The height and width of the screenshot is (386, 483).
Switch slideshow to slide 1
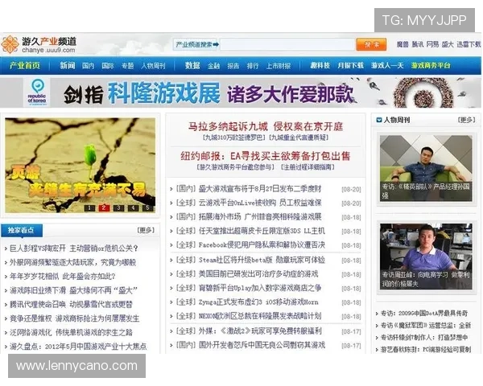(x=89, y=208)
